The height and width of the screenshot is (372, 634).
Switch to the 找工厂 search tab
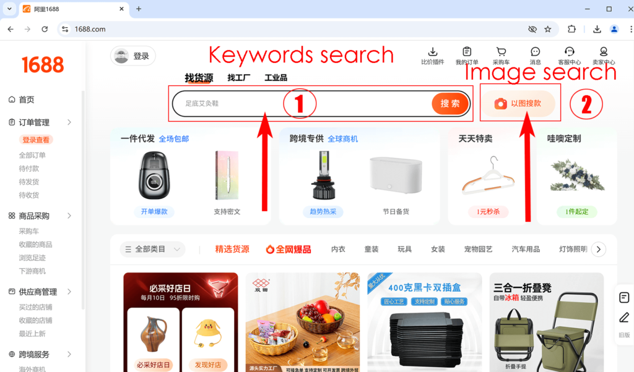pyautogui.click(x=239, y=78)
